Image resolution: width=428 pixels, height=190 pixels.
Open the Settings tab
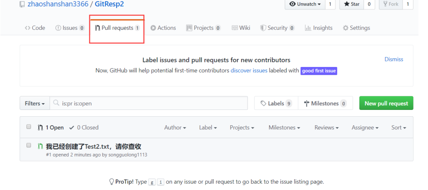click(x=356, y=28)
